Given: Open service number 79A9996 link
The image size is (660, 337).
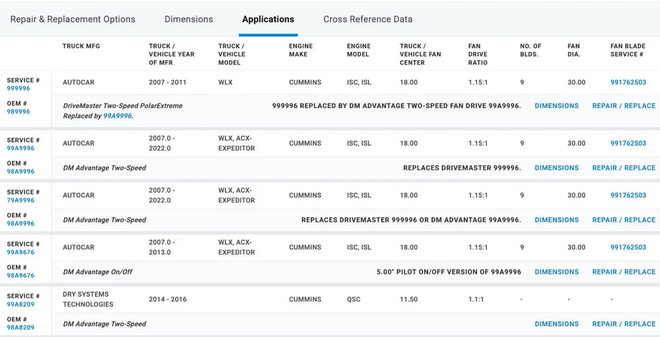Looking at the screenshot, I should pyautogui.click(x=20, y=200).
